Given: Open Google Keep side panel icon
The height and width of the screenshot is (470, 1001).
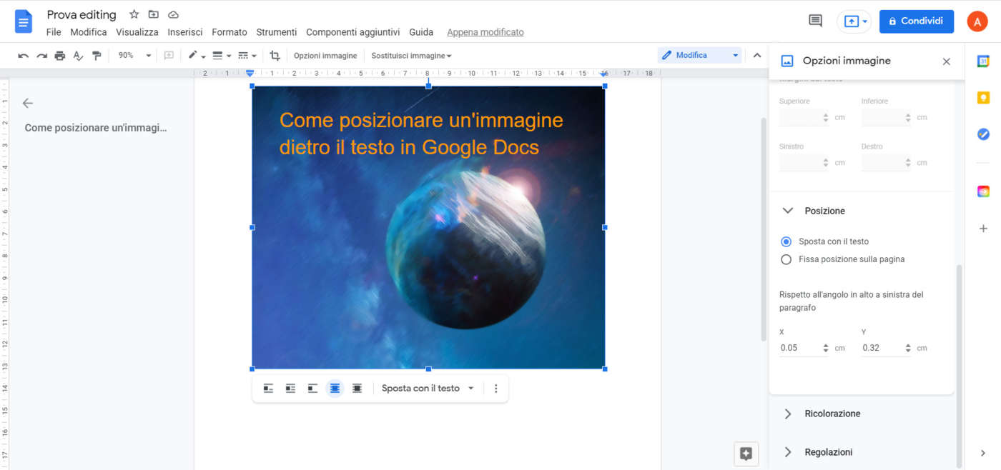Looking at the screenshot, I should (x=983, y=98).
